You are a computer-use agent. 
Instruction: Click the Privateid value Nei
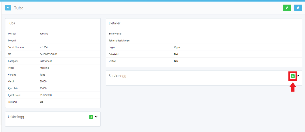[x=176, y=54]
